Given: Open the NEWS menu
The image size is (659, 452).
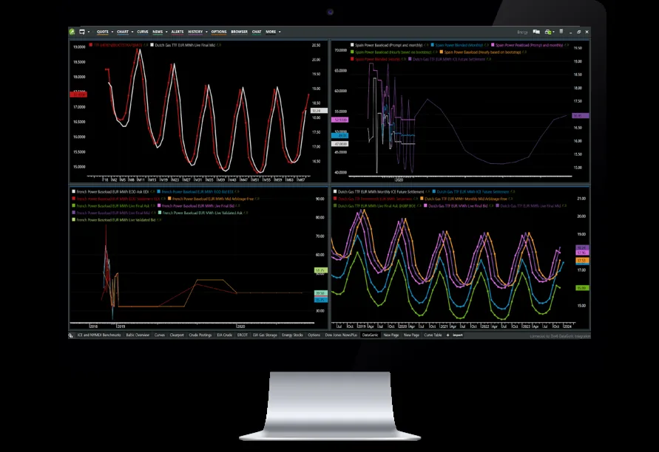Looking at the screenshot, I should tap(158, 32).
